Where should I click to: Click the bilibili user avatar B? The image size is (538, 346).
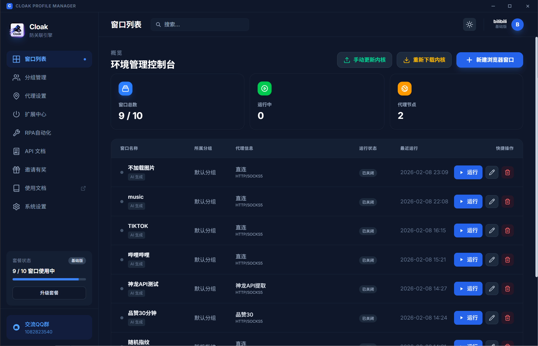tap(517, 25)
